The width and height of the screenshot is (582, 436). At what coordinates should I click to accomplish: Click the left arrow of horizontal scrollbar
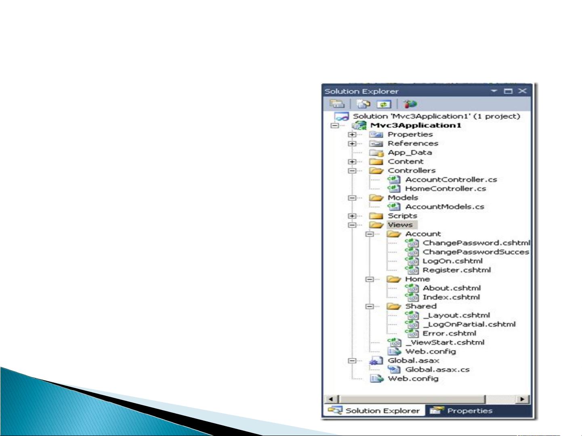331,399
